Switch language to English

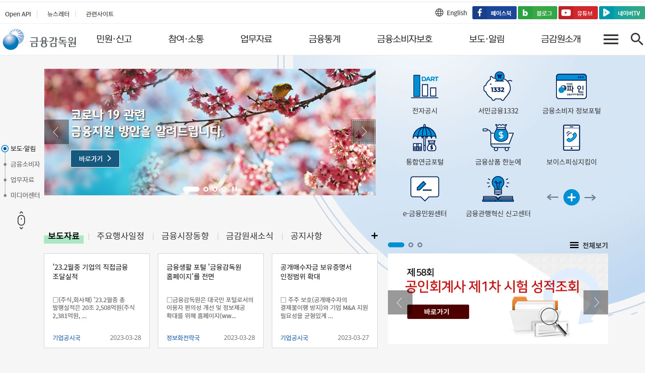point(451,13)
